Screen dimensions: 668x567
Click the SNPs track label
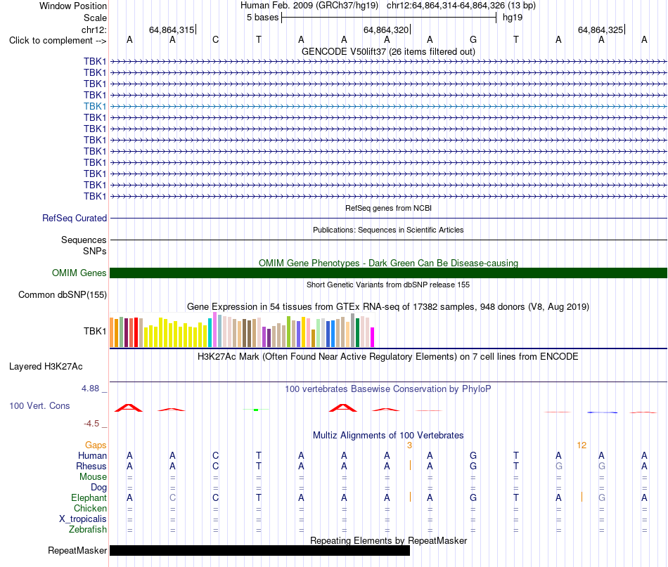tap(95, 251)
